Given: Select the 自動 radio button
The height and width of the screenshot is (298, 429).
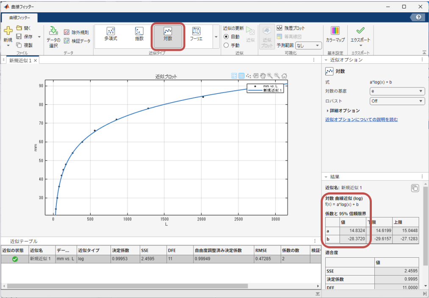Looking at the screenshot, I should click(226, 37).
